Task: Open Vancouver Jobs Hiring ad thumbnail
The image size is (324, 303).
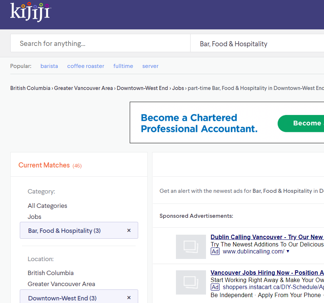Action: pos(191,282)
